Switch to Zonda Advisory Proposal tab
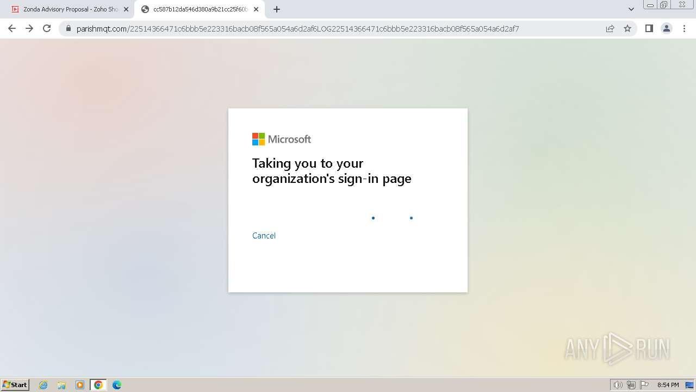Viewport: 696px width, 392px height. [70, 9]
